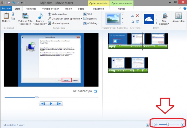Click the select all icon
This screenshot has width=187, height=128.
tap(137, 22)
